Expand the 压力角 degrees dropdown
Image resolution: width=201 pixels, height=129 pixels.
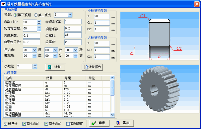click(35, 50)
